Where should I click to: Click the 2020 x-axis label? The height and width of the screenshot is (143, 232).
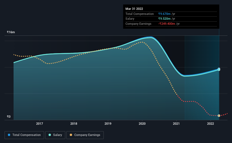[142, 124]
